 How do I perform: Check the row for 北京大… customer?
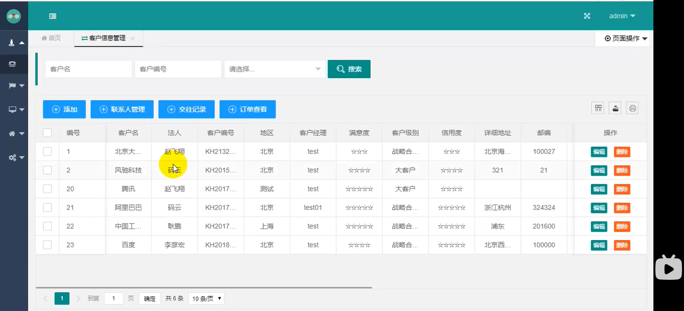(47, 151)
